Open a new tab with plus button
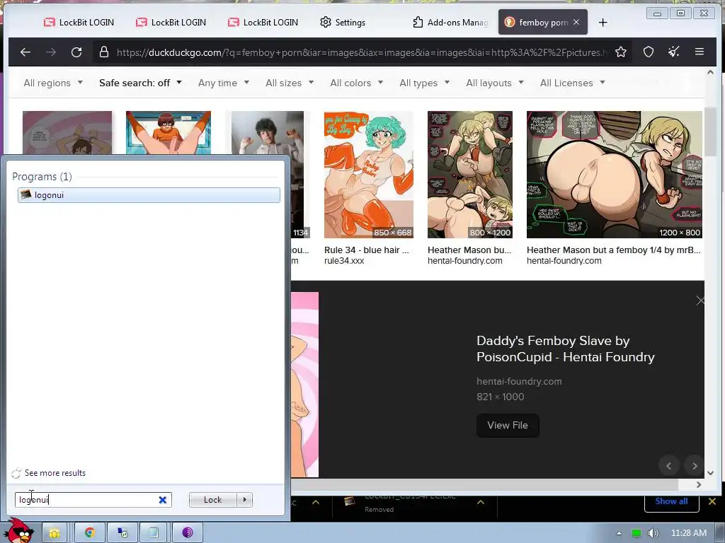Screen dimensions: 725x543 coord(603,22)
